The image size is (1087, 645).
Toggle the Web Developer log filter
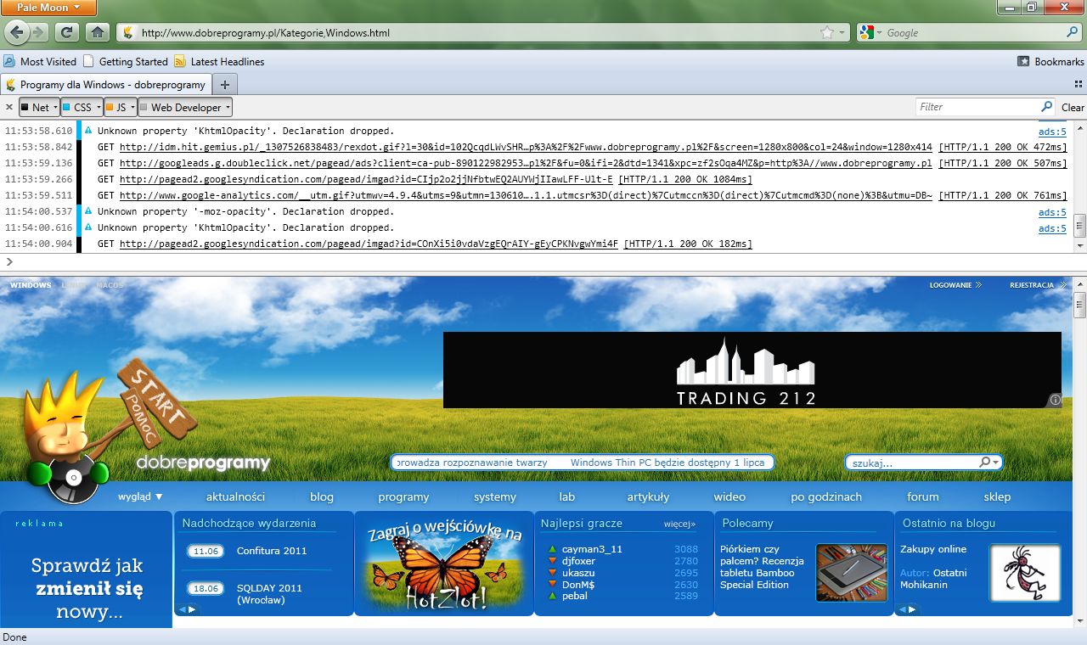coord(181,108)
